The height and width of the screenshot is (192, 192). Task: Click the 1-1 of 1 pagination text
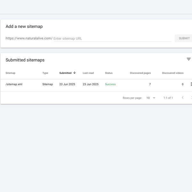click(168, 98)
